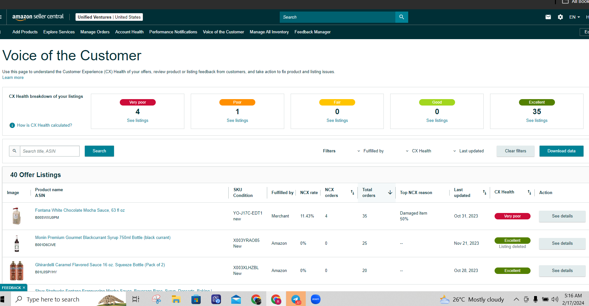Open File Explorer from the taskbar

176,299
